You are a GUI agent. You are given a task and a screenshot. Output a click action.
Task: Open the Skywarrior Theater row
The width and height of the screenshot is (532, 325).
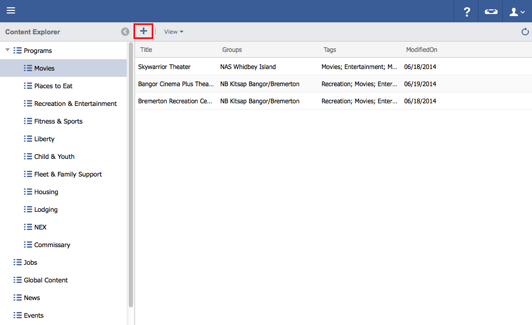coord(164,66)
